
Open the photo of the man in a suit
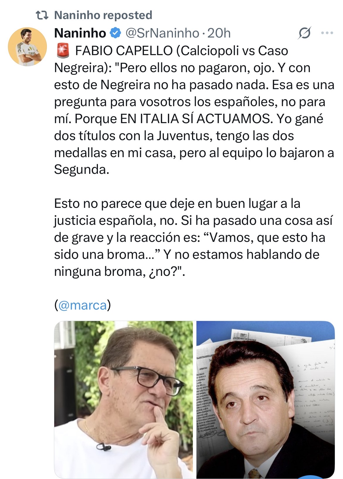(266, 400)
